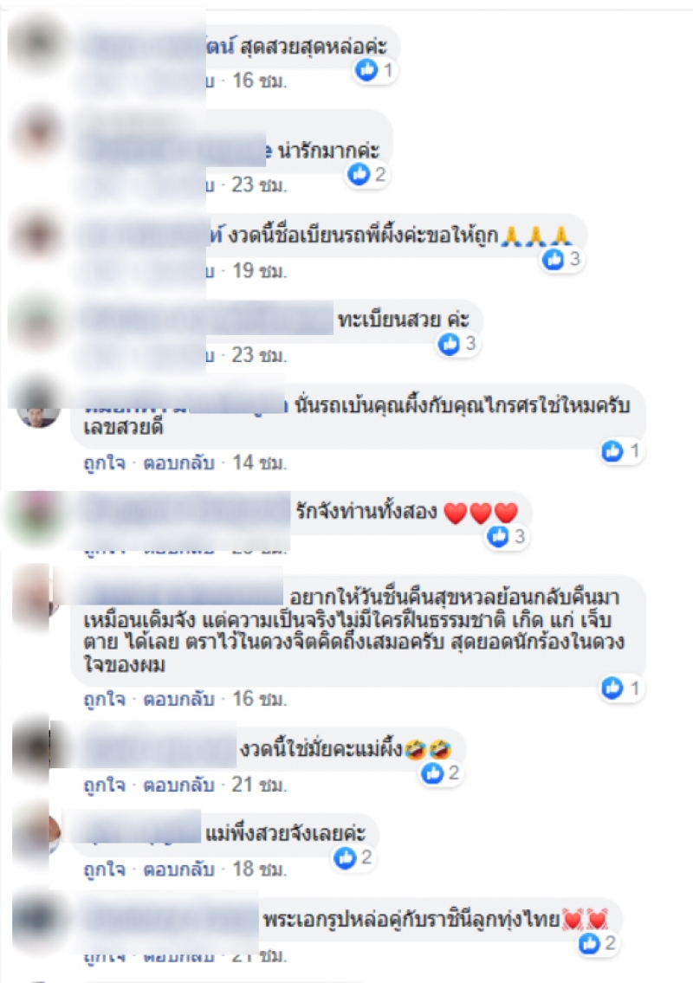
Task: Click ตอบกลับ under แม่พึ่งสวยจังเลยค่ะ comment
Action: [x=178, y=870]
